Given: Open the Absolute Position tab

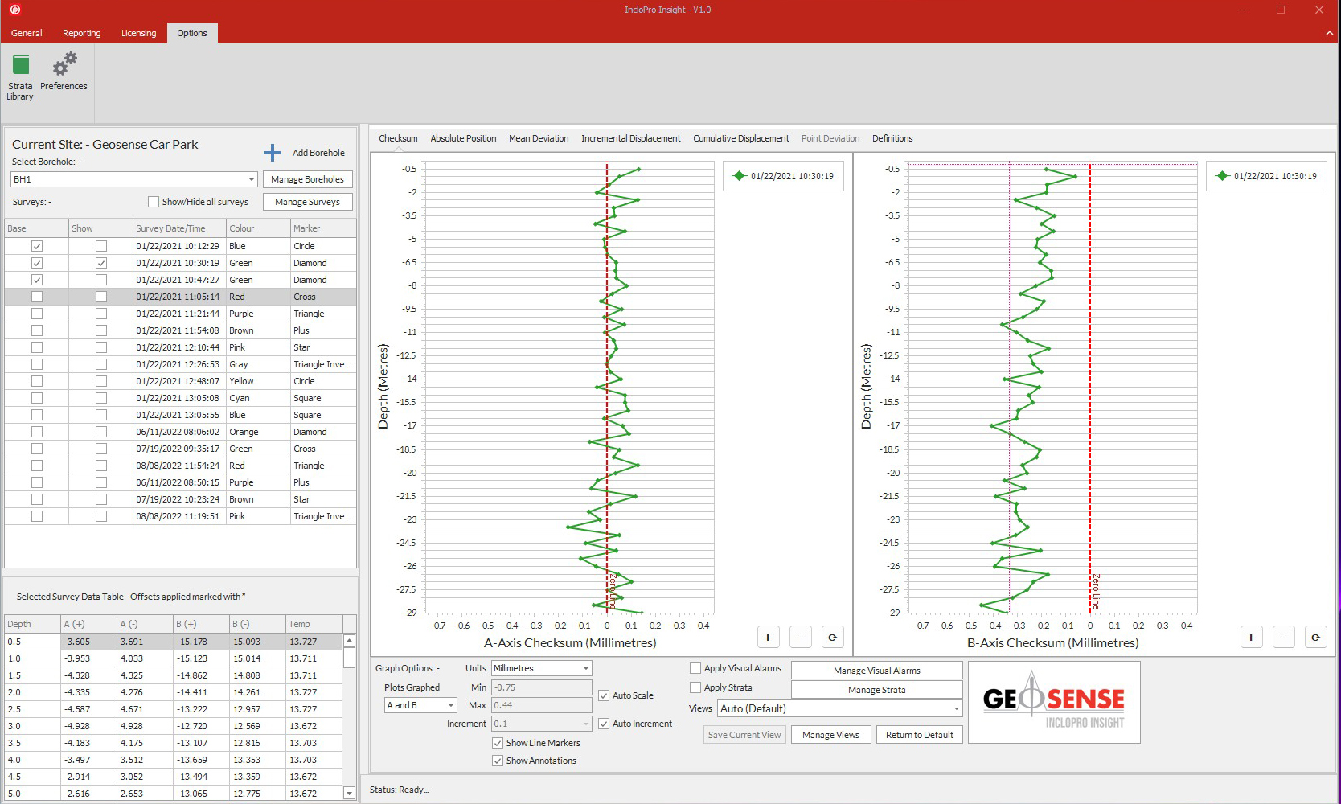Looking at the screenshot, I should [x=463, y=138].
